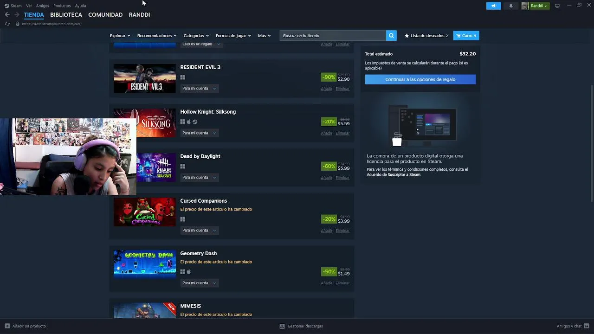The width and height of the screenshot is (594, 334).
Task: Click the Hollow Knight: Silksong title
Action: (x=208, y=112)
